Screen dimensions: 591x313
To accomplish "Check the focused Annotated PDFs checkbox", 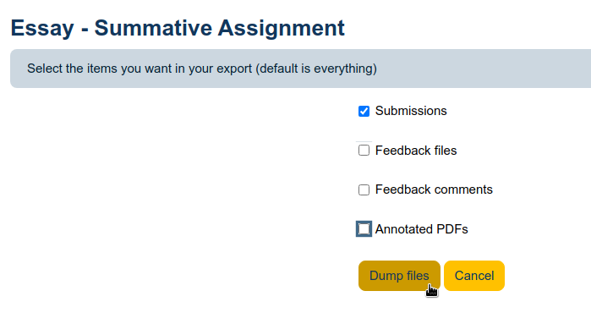I will (x=364, y=229).
